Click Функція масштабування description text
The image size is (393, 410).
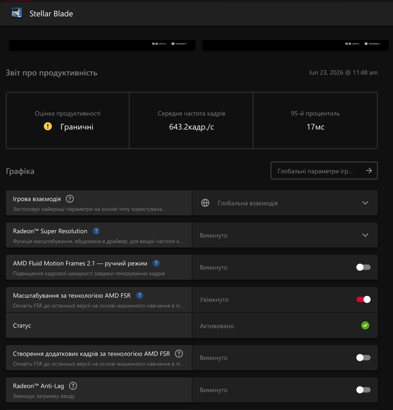(98, 241)
